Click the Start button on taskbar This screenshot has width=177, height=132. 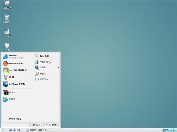point(3,130)
